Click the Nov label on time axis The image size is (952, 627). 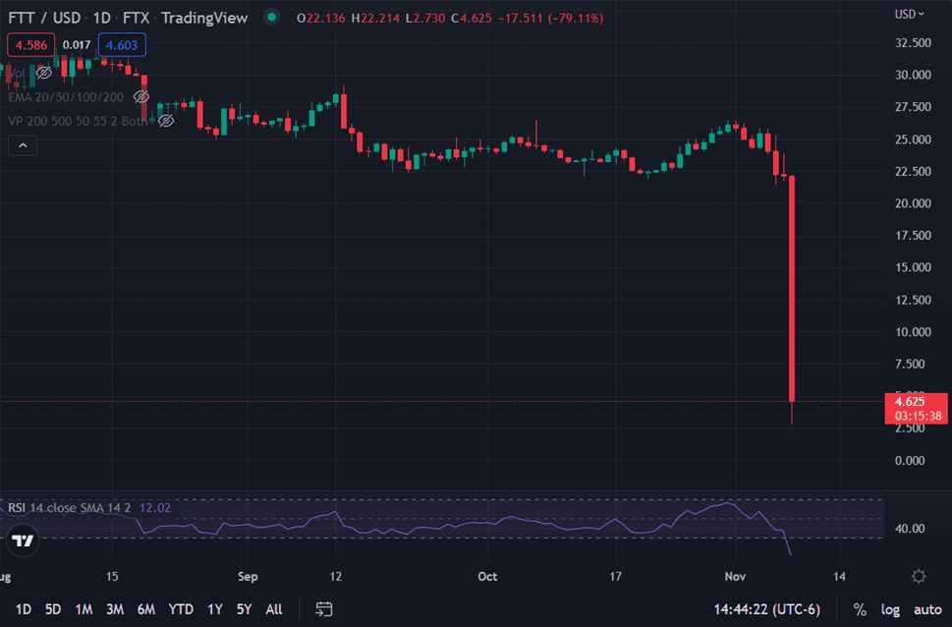click(x=735, y=577)
